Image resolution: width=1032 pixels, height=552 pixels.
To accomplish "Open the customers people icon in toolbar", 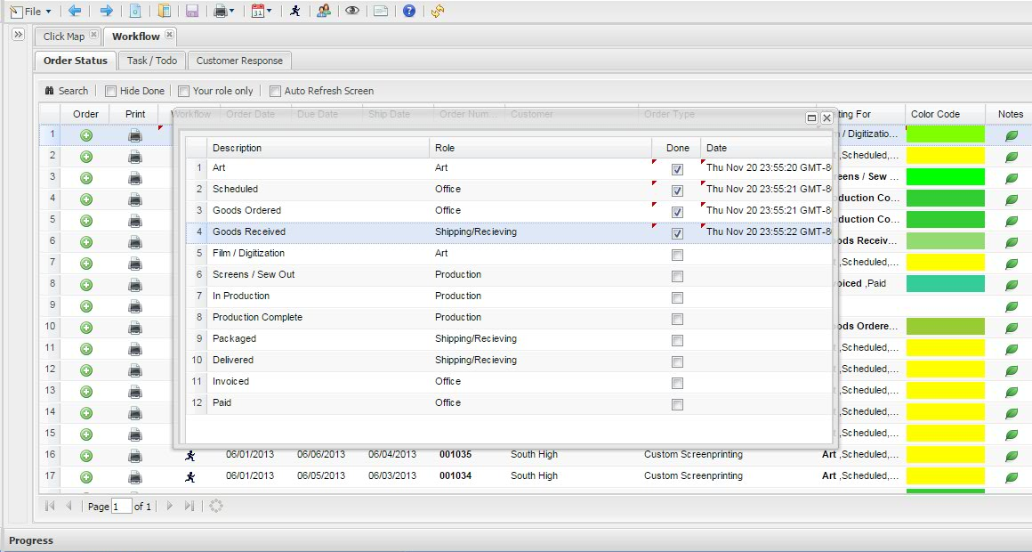I will coord(323,11).
